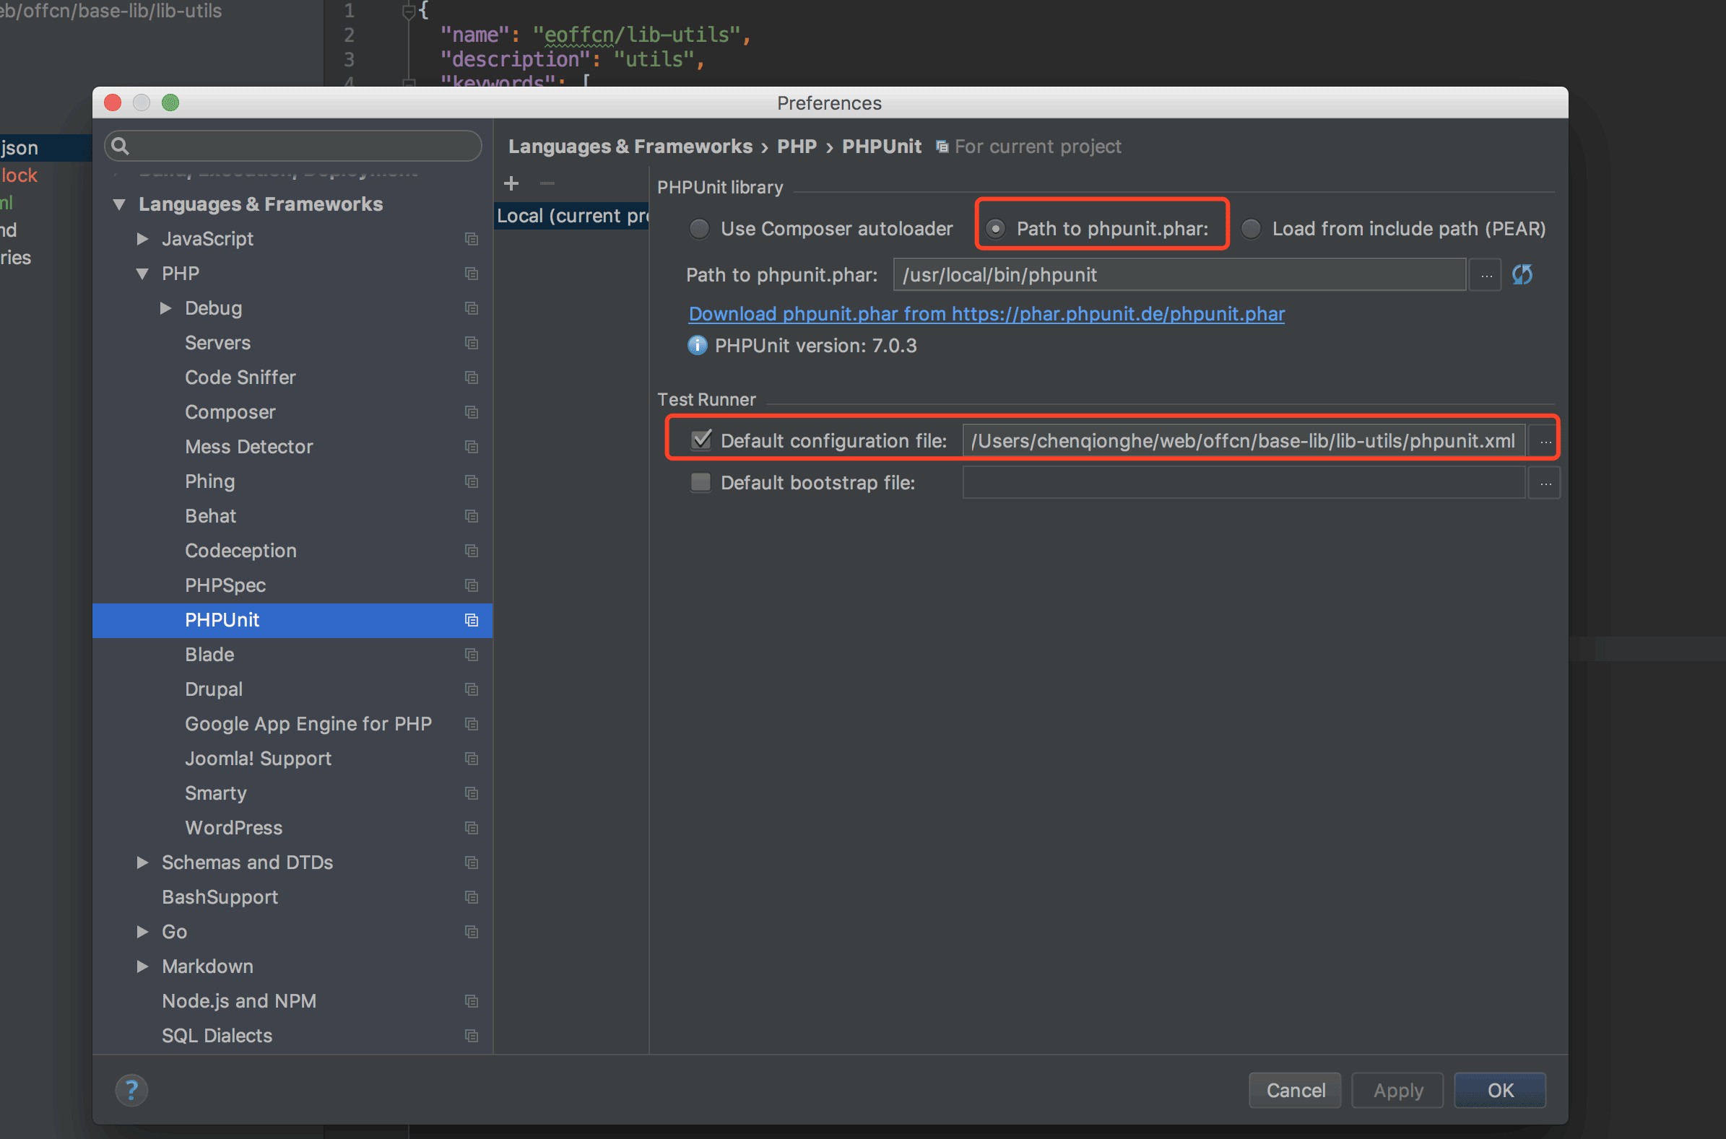
Task: Click the help question mark icon
Action: pyautogui.click(x=131, y=1090)
